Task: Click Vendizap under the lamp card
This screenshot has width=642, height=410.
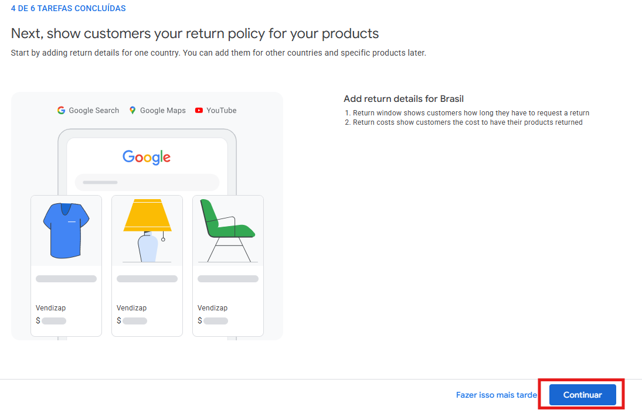Action: coord(131,308)
